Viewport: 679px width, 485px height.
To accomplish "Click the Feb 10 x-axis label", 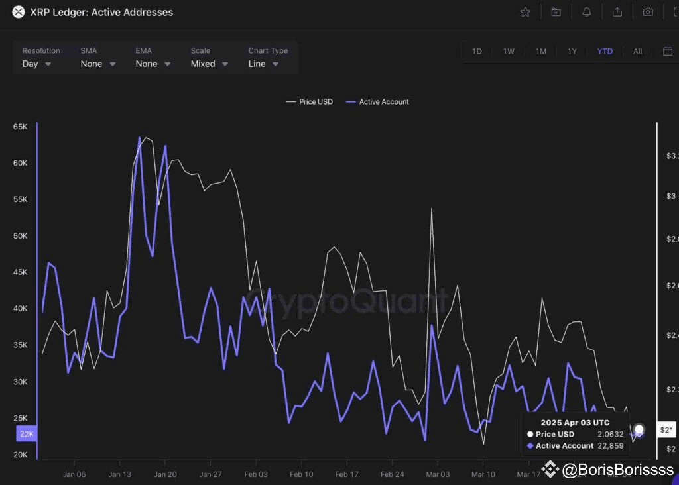I will tap(302, 474).
